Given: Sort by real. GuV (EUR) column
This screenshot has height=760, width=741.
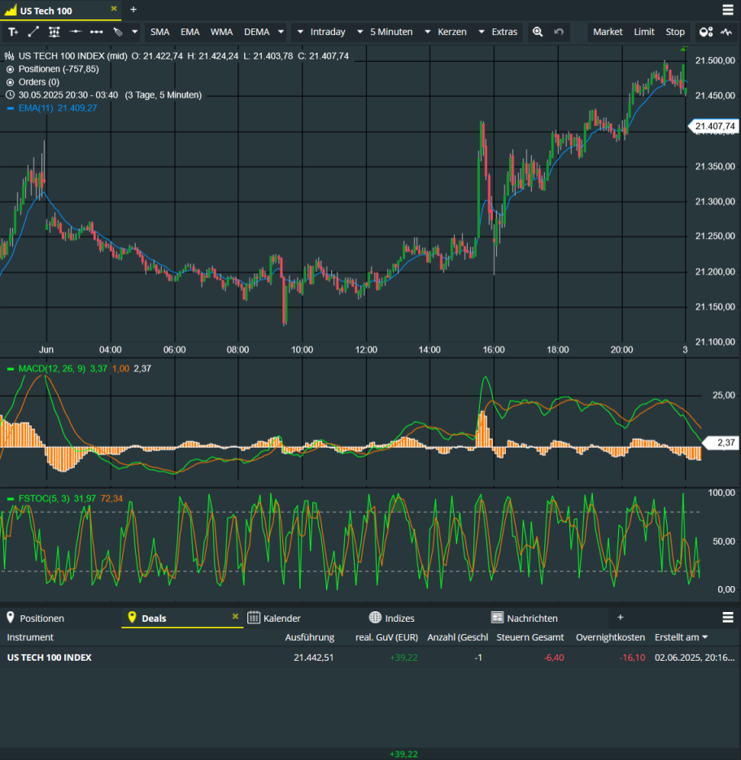Looking at the screenshot, I should point(386,637).
